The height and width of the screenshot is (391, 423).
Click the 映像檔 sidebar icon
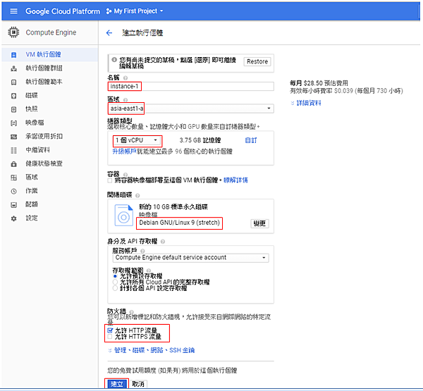tap(13, 123)
